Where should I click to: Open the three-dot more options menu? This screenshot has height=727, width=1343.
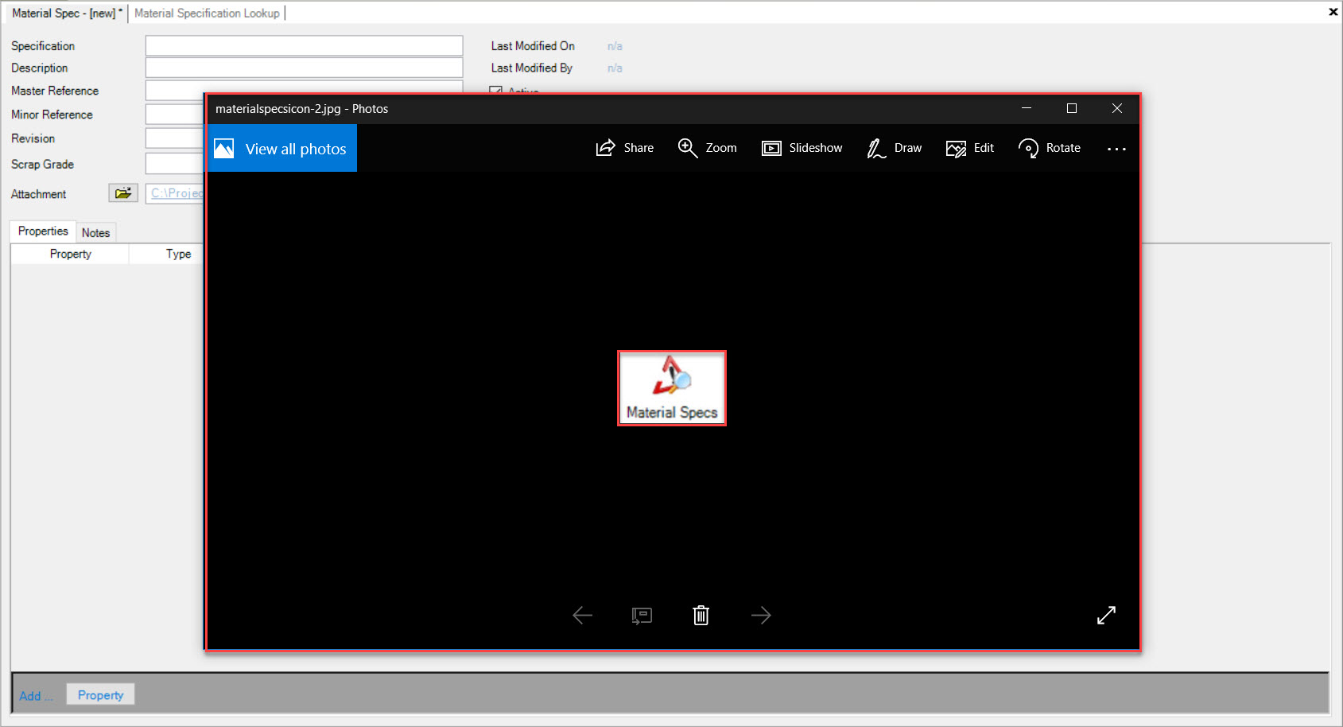pyautogui.click(x=1116, y=149)
